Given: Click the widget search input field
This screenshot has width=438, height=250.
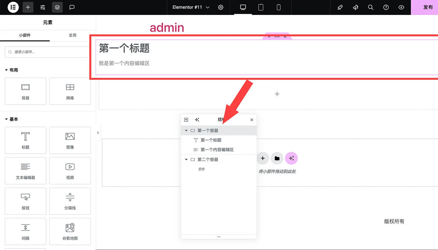Looking at the screenshot, I should [x=46, y=52].
